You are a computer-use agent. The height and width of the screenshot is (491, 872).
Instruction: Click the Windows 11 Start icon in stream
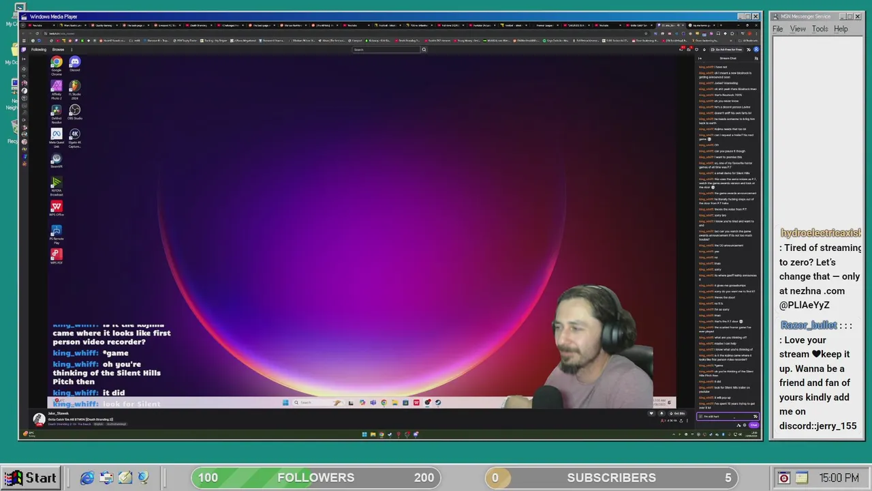pyautogui.click(x=285, y=402)
